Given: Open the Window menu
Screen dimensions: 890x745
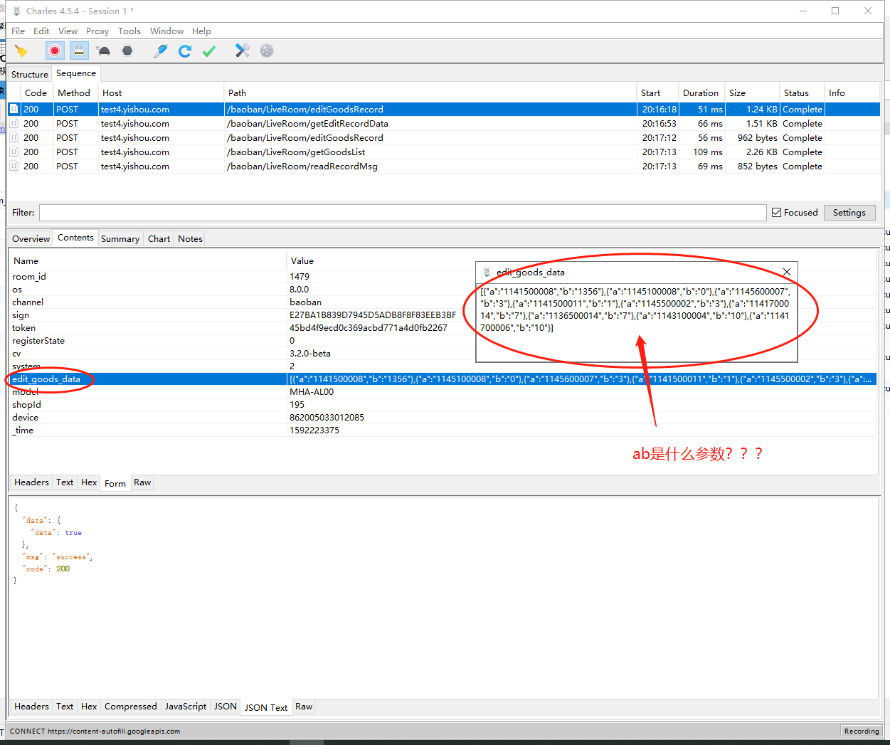Looking at the screenshot, I should (x=166, y=31).
